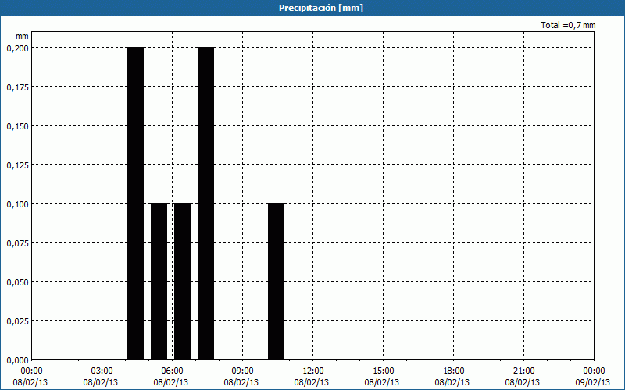Click the tall 0,200 bar after 06:00
Image resolution: width=625 pixels, height=390 pixels.
coord(205,203)
